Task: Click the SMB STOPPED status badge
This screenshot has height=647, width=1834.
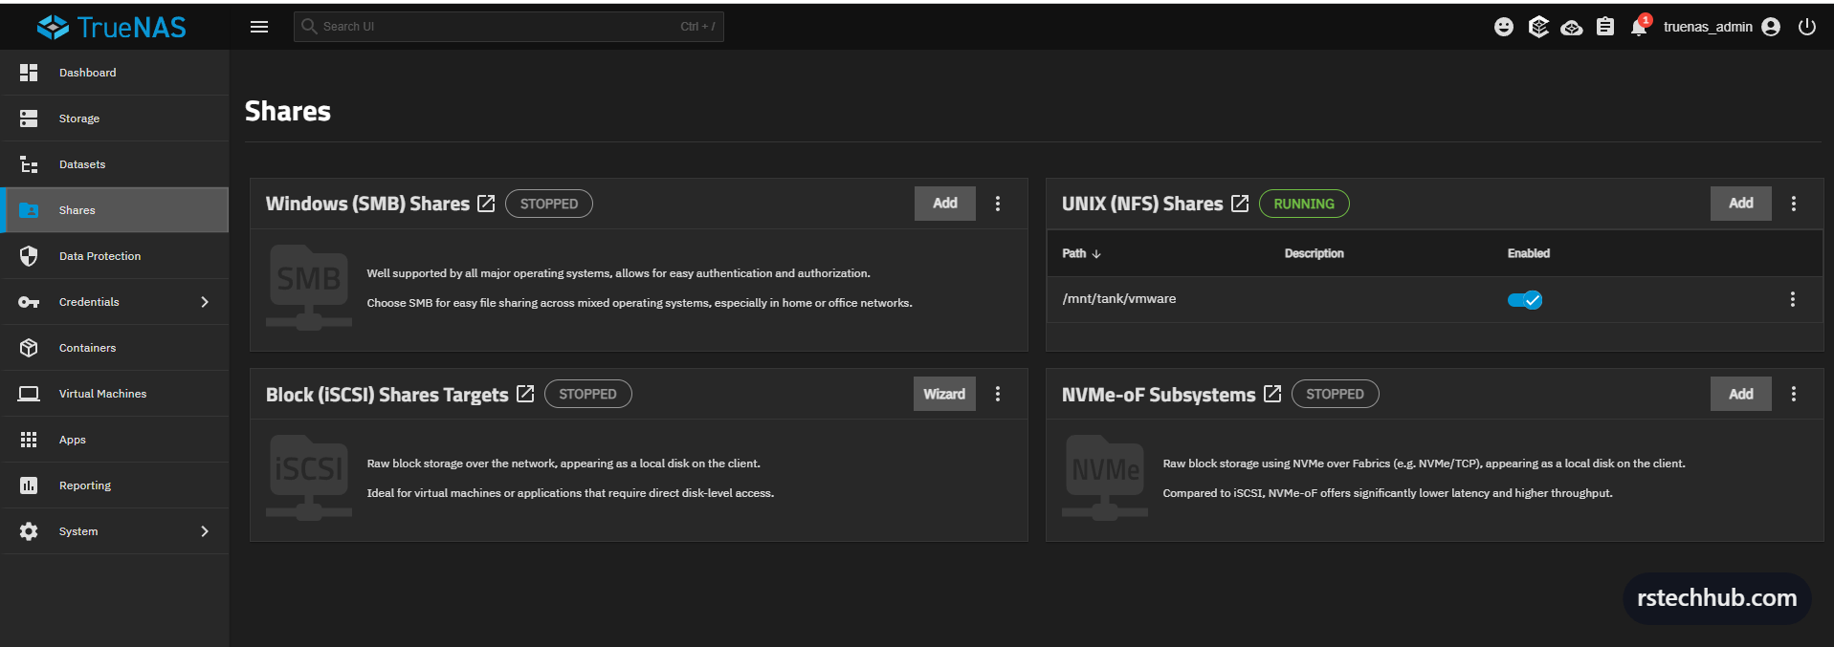Action: coord(549,204)
